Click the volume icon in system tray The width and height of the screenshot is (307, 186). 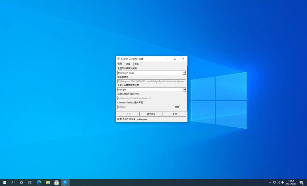(x=278, y=183)
